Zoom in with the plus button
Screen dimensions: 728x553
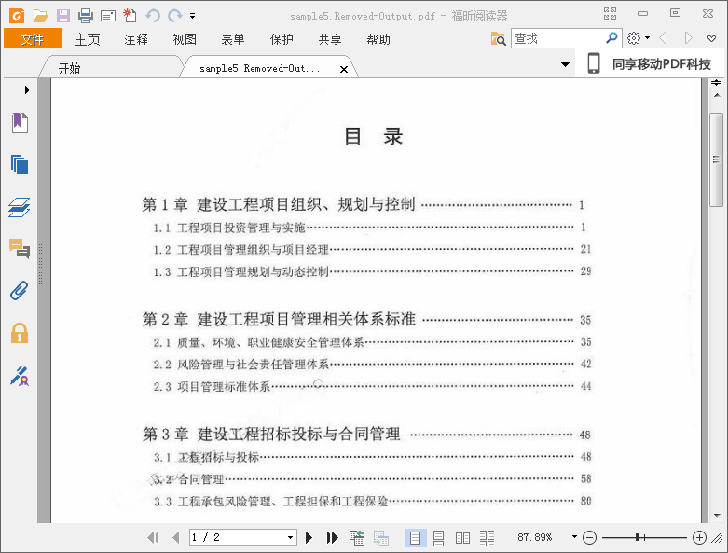coord(699,538)
